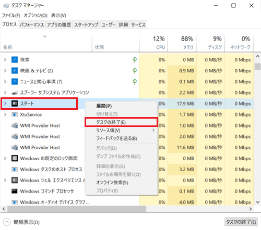Choose オンライン検索(S) in context menu
261x230 pixels.
122,183
